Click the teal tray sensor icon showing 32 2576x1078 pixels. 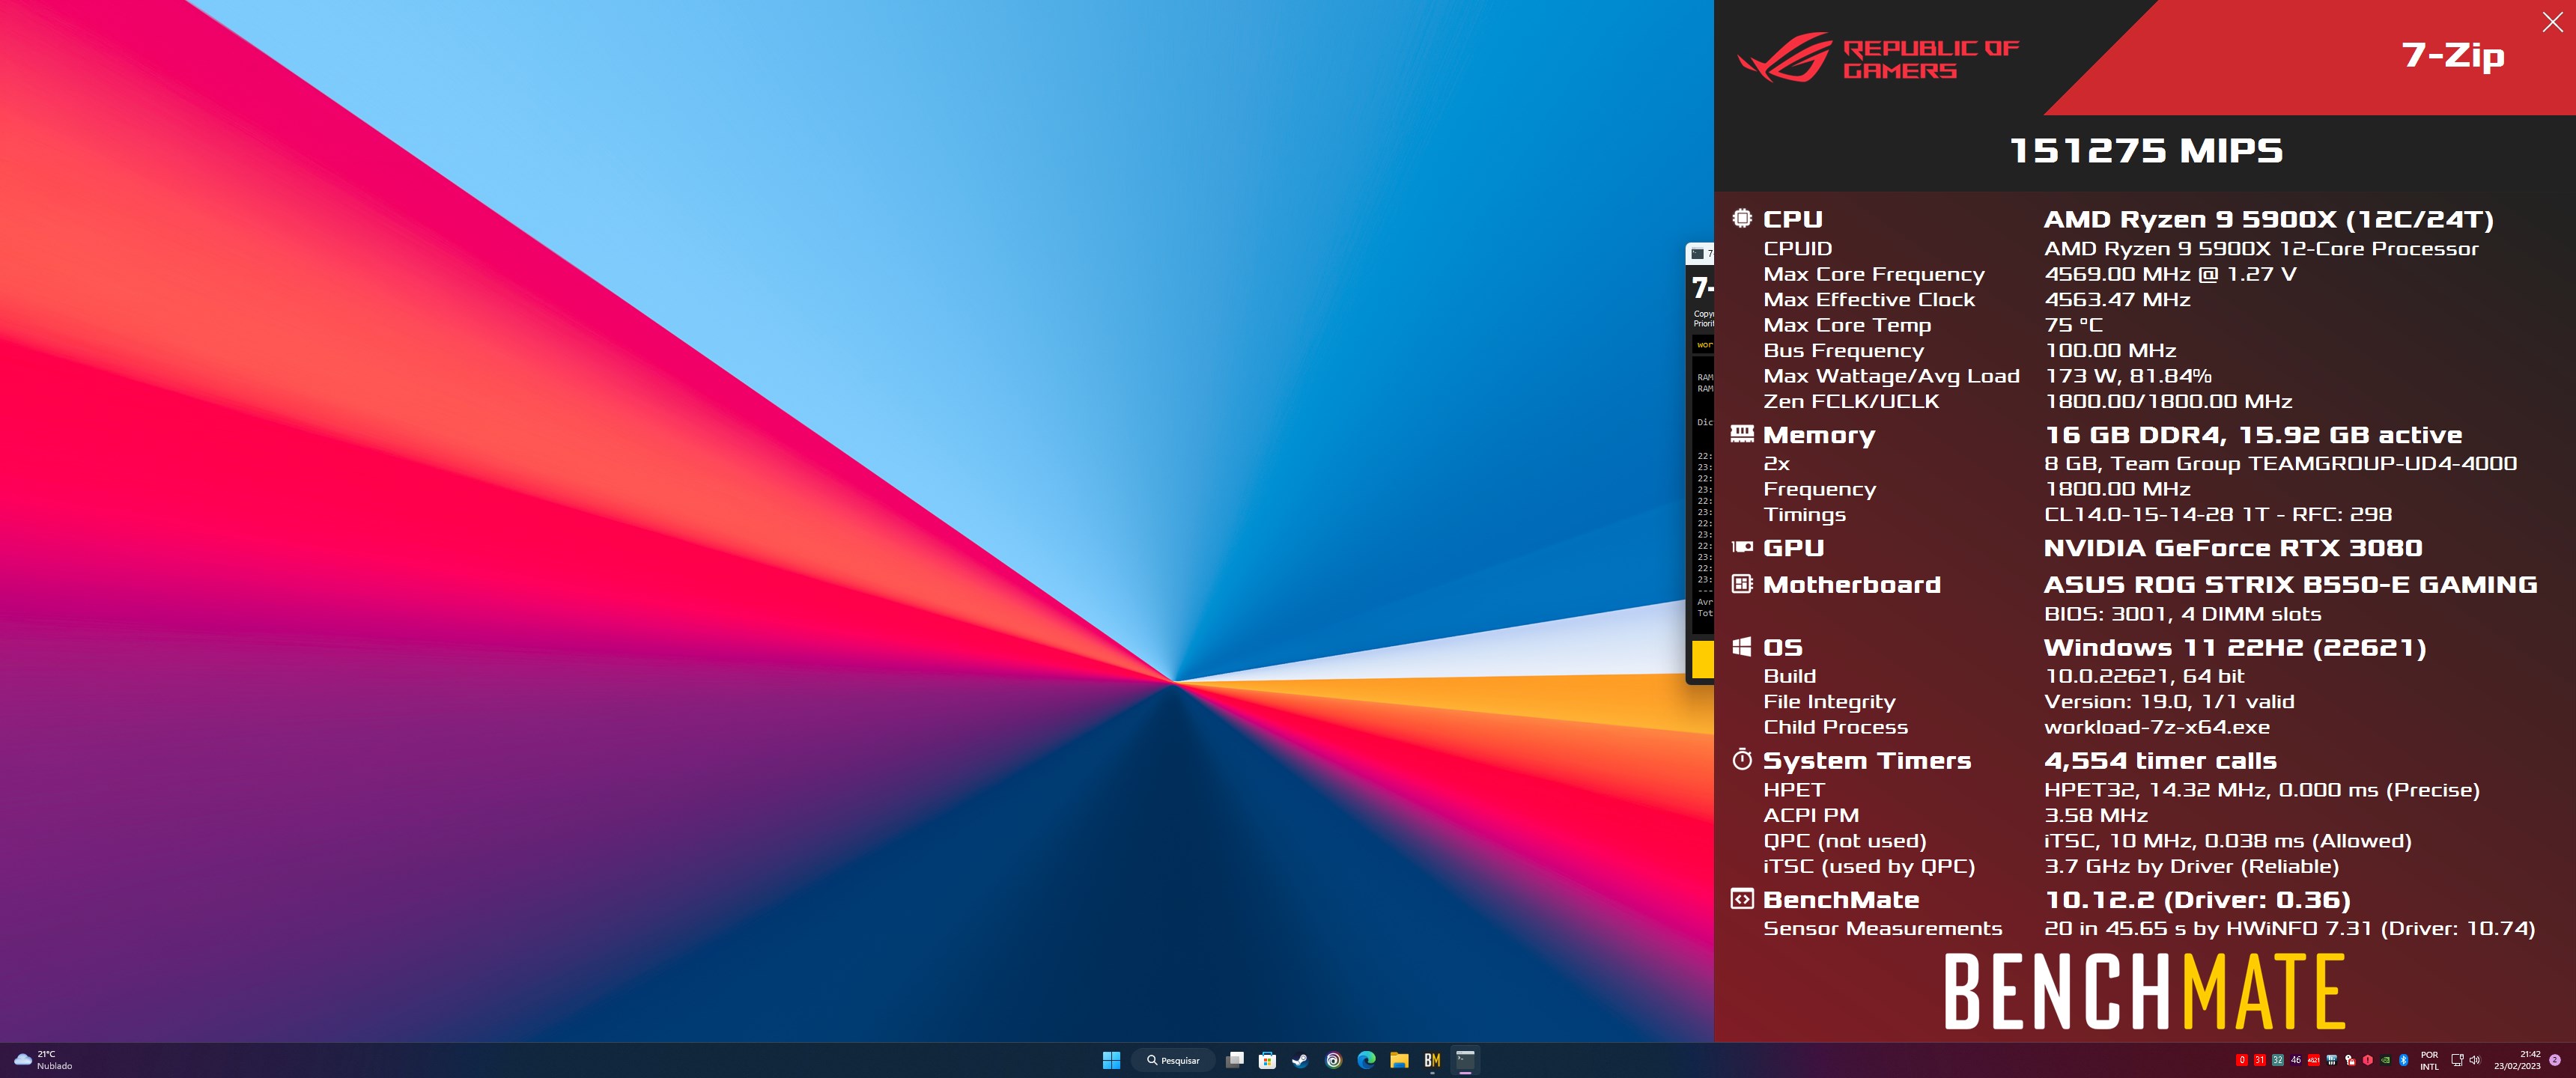pos(2278,1060)
